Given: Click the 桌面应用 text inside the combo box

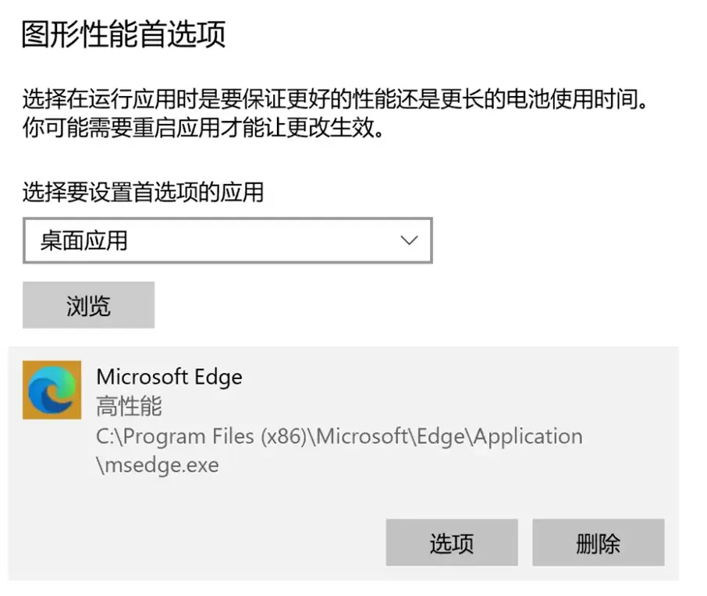Looking at the screenshot, I should (x=84, y=240).
